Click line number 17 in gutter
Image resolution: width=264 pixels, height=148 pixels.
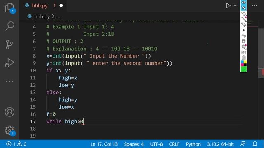tap(33, 121)
